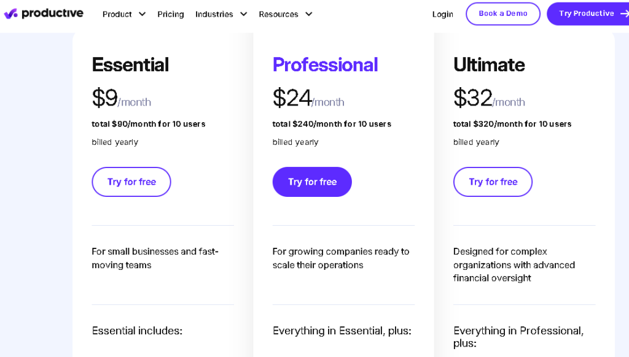Image resolution: width=629 pixels, height=357 pixels.
Task: Click the Essential plan heading
Action: coord(130,64)
